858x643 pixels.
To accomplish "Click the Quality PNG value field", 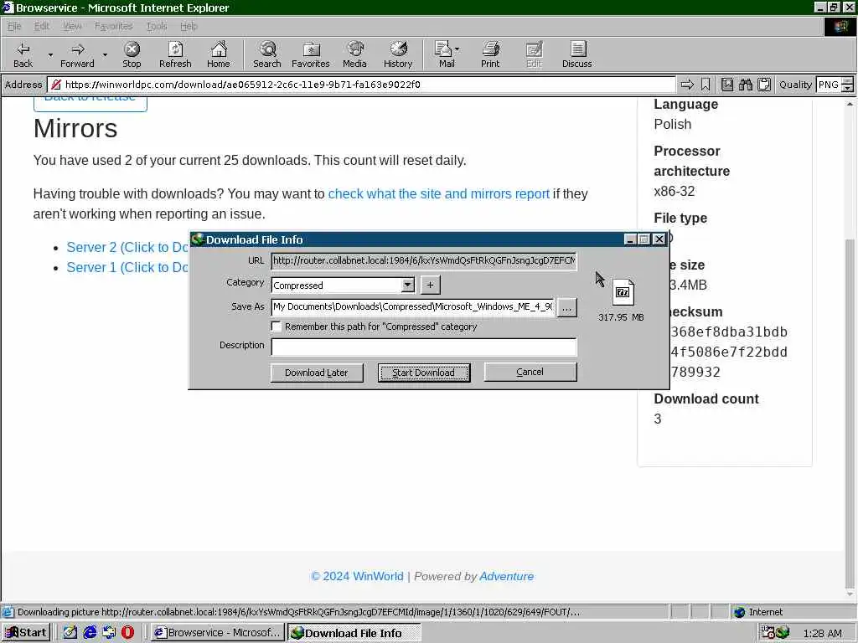I will pos(829,85).
